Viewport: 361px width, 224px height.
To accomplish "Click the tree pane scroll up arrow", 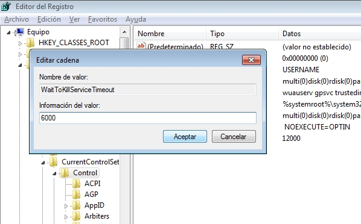I will (x=124, y=32).
